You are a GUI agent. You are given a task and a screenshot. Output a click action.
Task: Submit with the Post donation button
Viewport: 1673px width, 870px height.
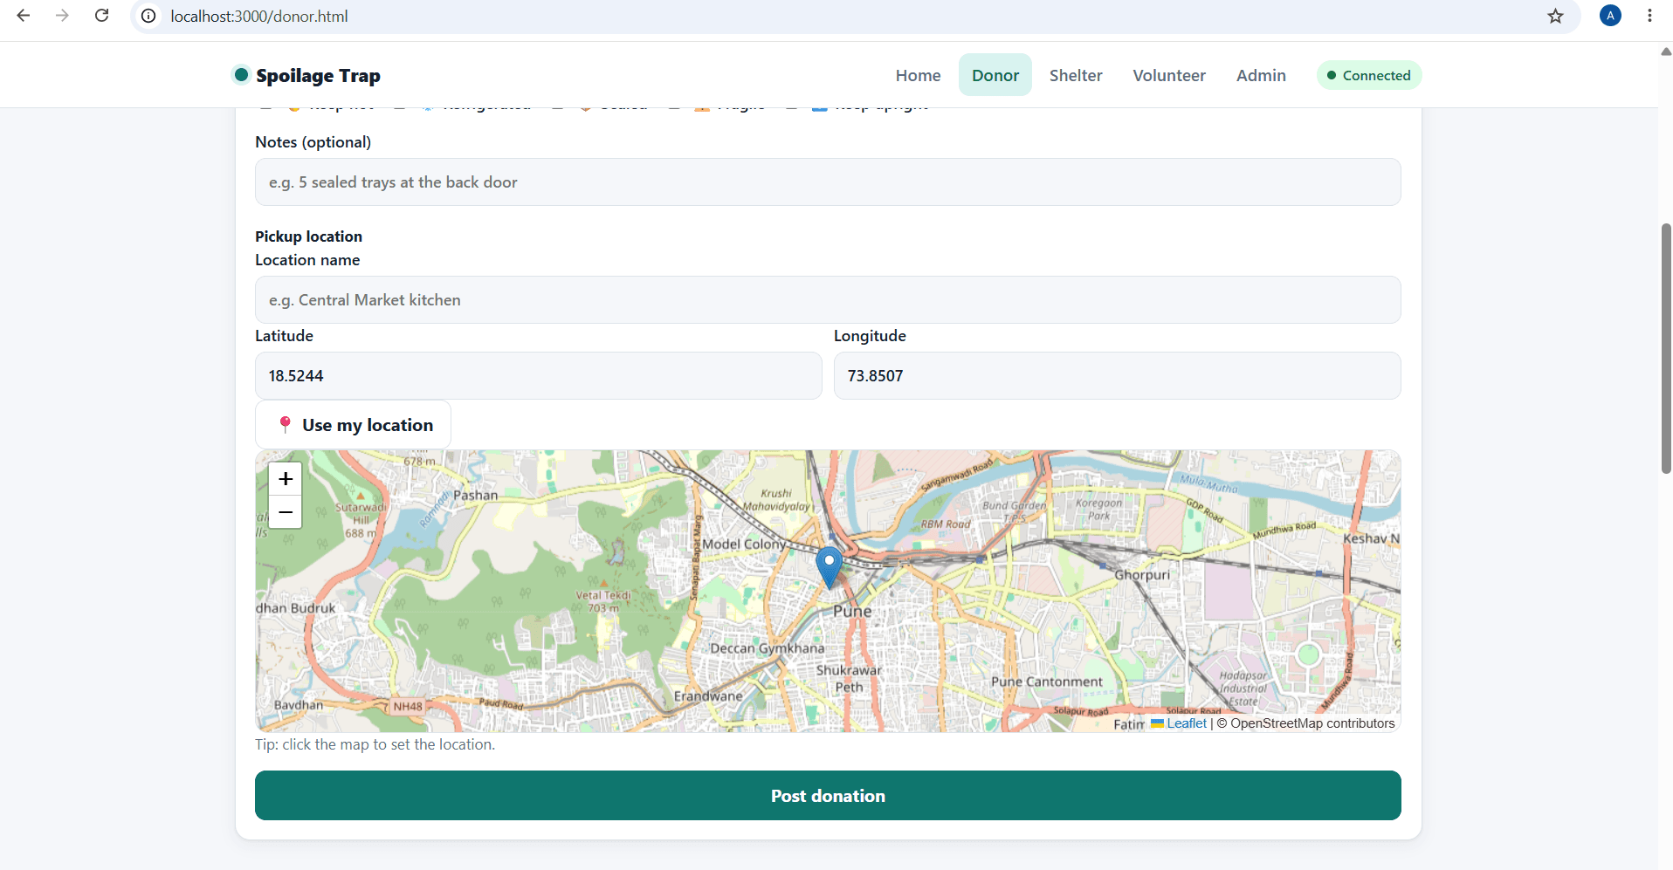(828, 796)
